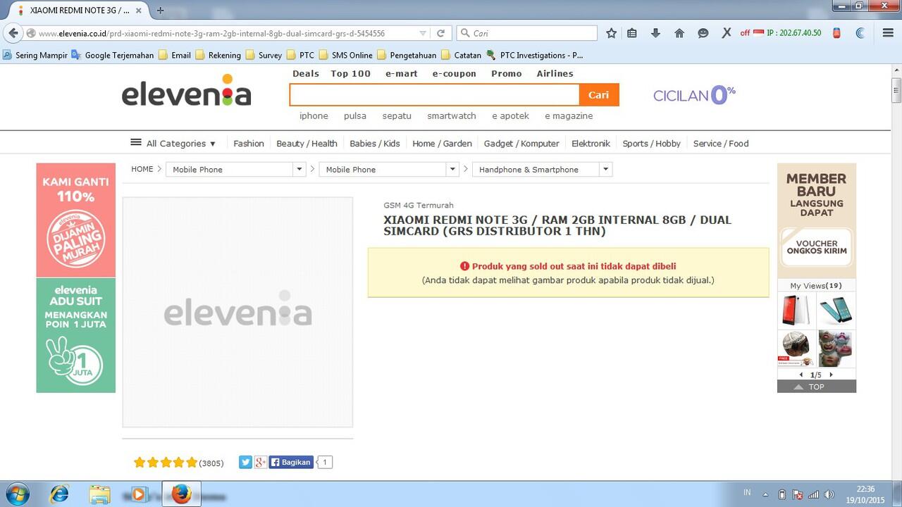This screenshot has width=902, height=507.
Task: Open Adu Suit 1 Juta banner
Action: click(x=76, y=335)
